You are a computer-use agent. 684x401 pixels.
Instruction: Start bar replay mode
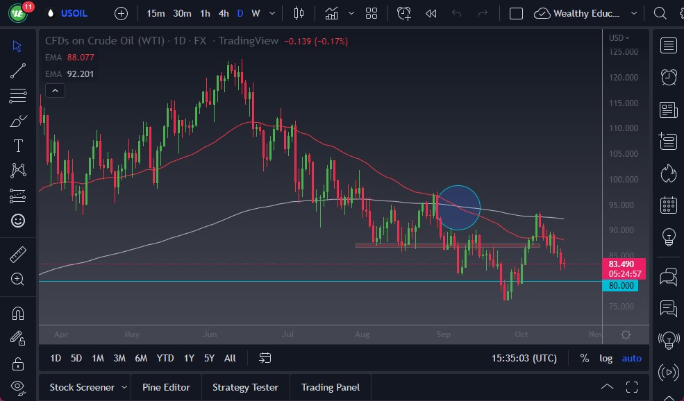pyautogui.click(x=431, y=13)
